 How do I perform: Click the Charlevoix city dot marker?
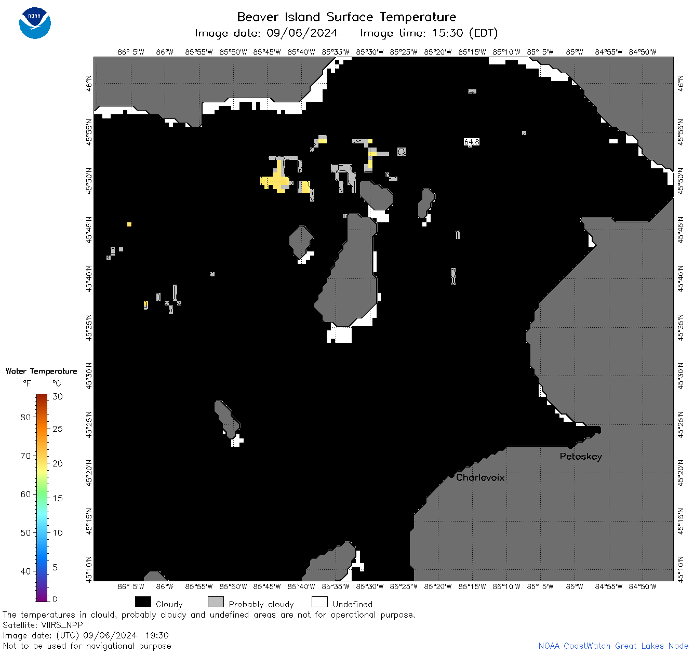[451, 475]
